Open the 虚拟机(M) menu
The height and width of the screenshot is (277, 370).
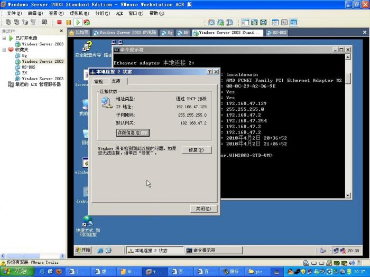[x=79, y=13]
